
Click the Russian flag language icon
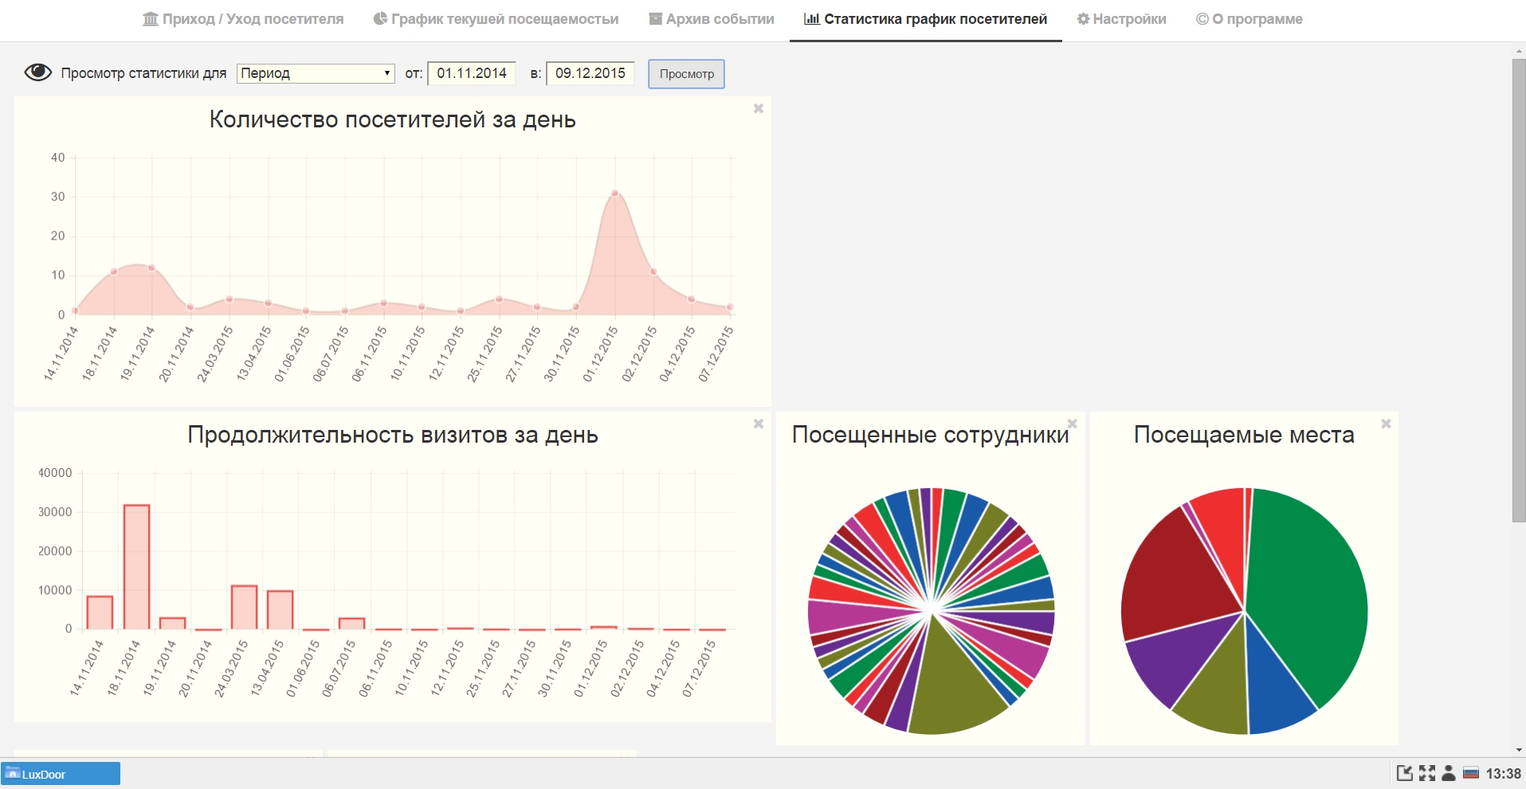click(x=1471, y=773)
